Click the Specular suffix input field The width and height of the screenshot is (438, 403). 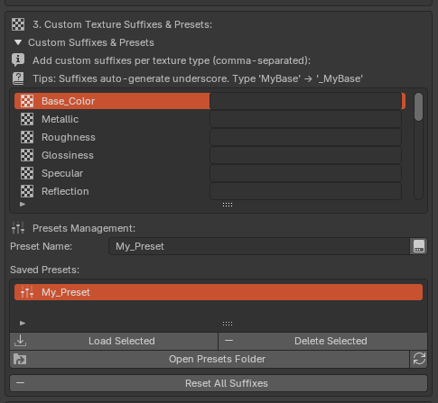coord(305,173)
